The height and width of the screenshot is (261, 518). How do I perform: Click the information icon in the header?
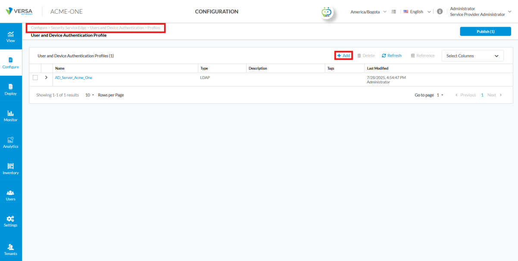pos(440,12)
